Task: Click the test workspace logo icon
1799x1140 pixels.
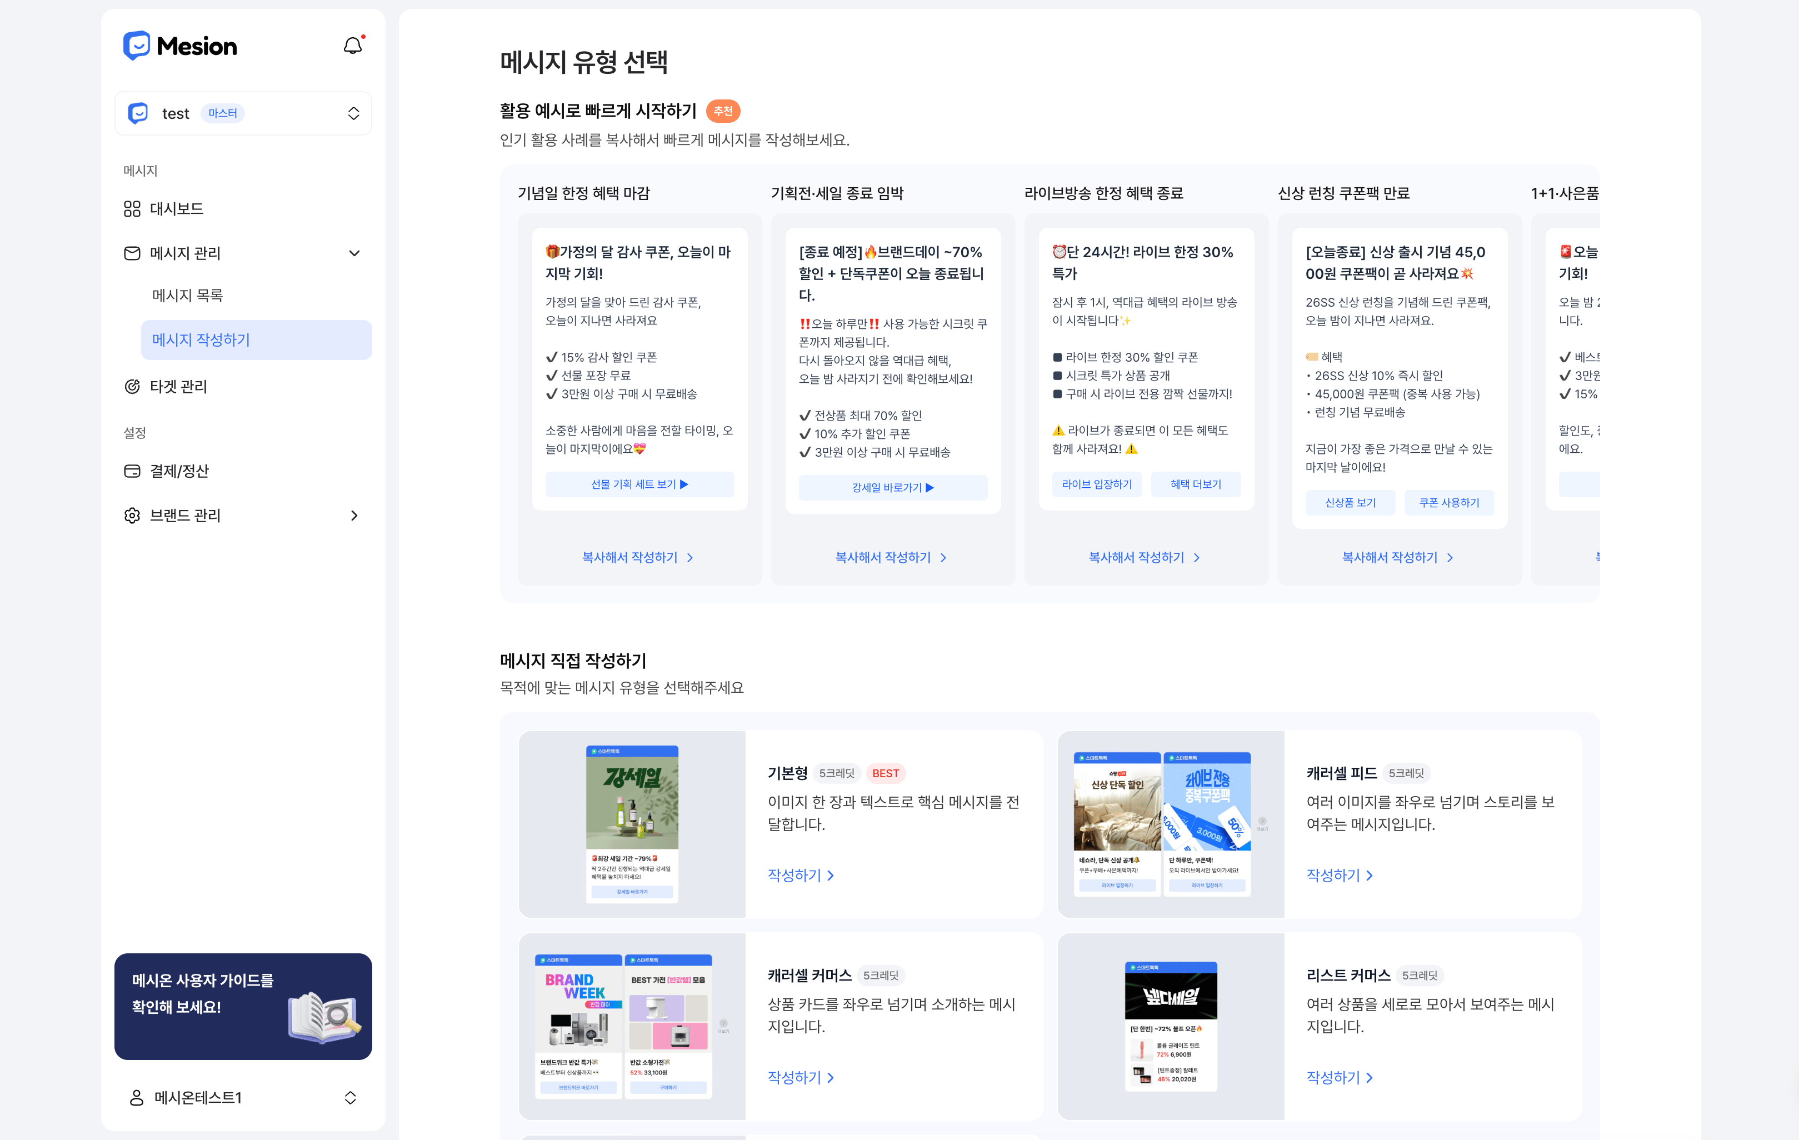Action: click(x=138, y=113)
